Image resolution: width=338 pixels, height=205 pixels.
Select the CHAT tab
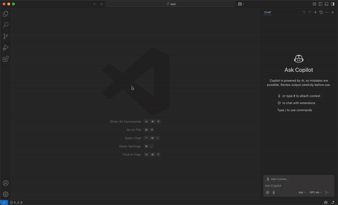(x=268, y=12)
